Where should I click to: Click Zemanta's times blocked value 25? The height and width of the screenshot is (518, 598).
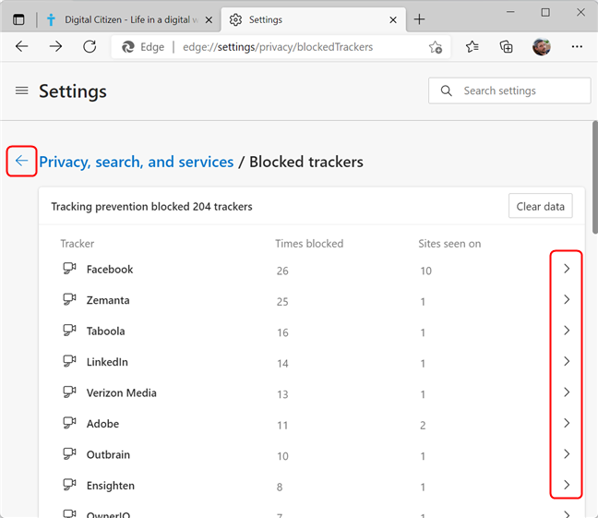(x=282, y=302)
